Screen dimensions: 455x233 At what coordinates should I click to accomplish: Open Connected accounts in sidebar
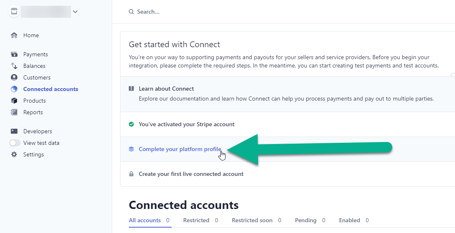[51, 89]
